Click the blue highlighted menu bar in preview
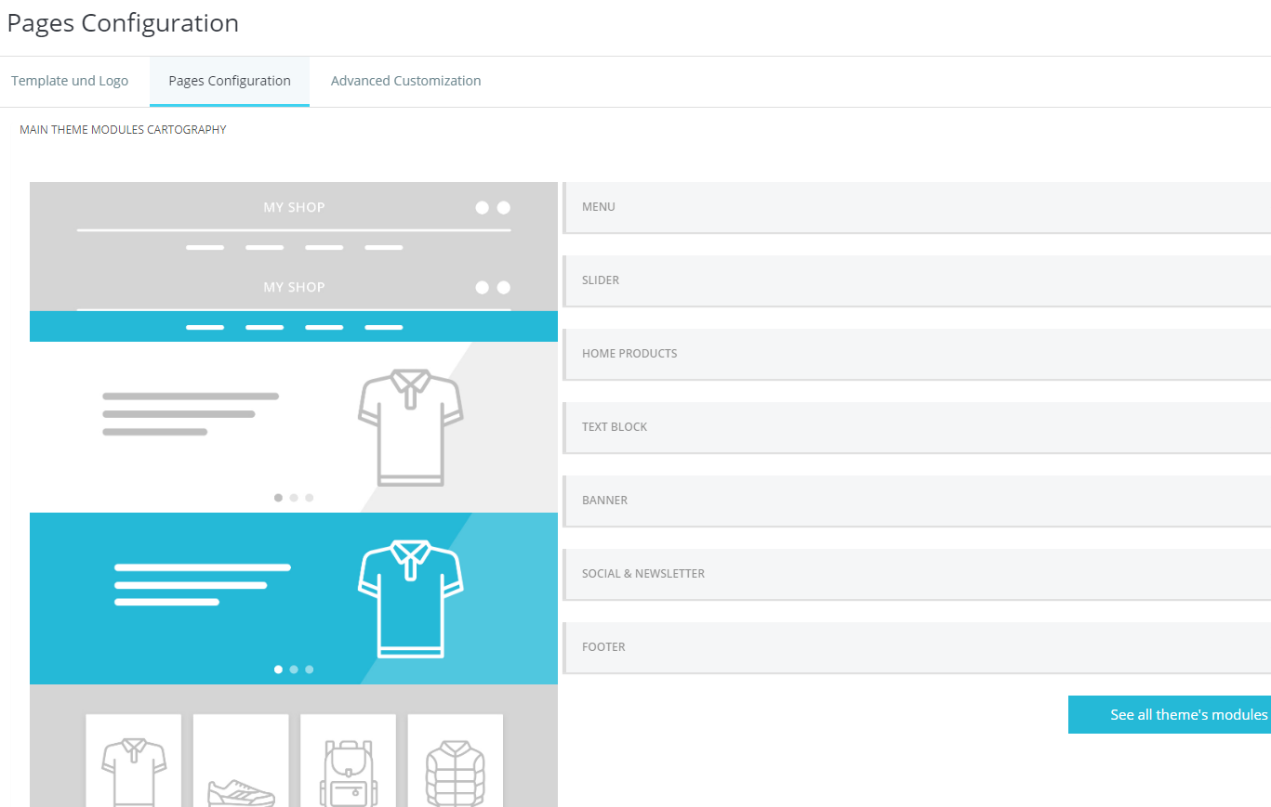Image resolution: width=1271 pixels, height=807 pixels. [x=294, y=327]
